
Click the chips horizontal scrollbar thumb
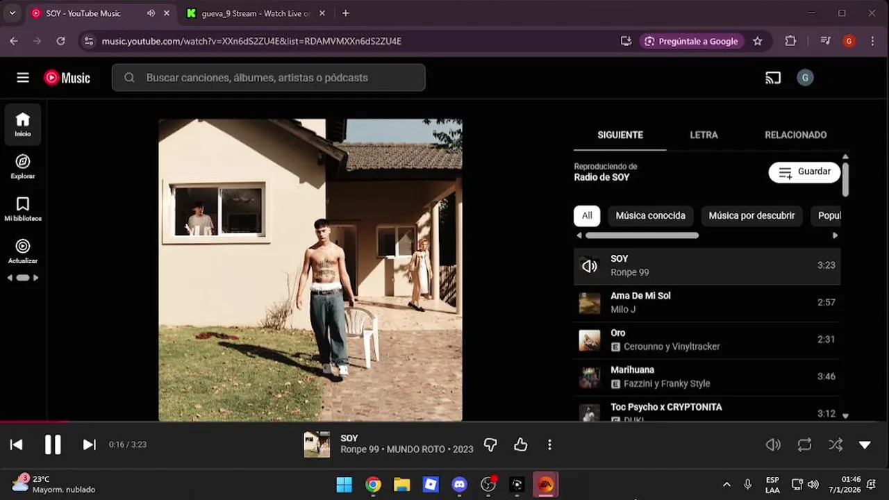click(642, 235)
